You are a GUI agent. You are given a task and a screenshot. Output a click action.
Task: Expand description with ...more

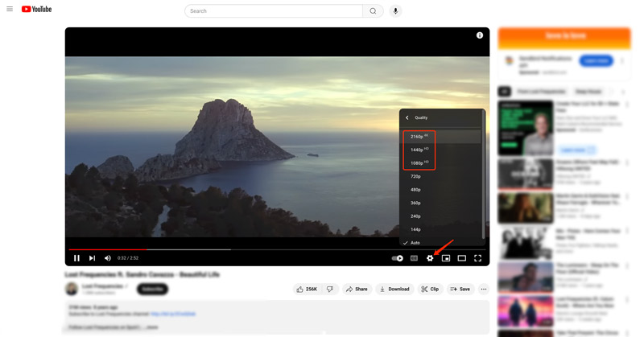point(152,327)
